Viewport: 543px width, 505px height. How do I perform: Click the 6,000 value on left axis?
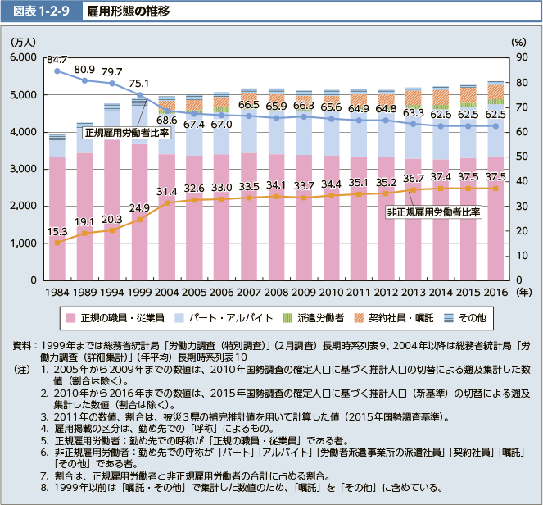pyautogui.click(x=22, y=57)
